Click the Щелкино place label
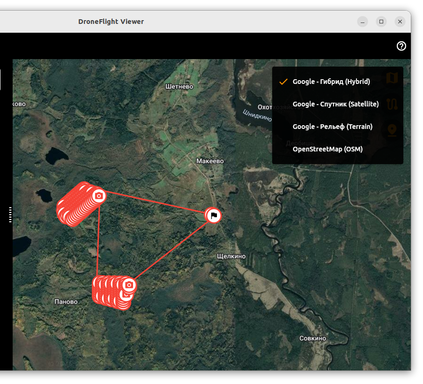 point(231,256)
